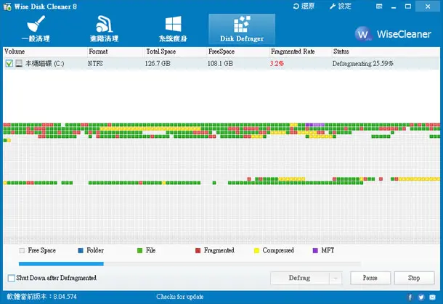Click the defragmentation progress bar
The image size is (443, 304).
click(x=190, y=263)
